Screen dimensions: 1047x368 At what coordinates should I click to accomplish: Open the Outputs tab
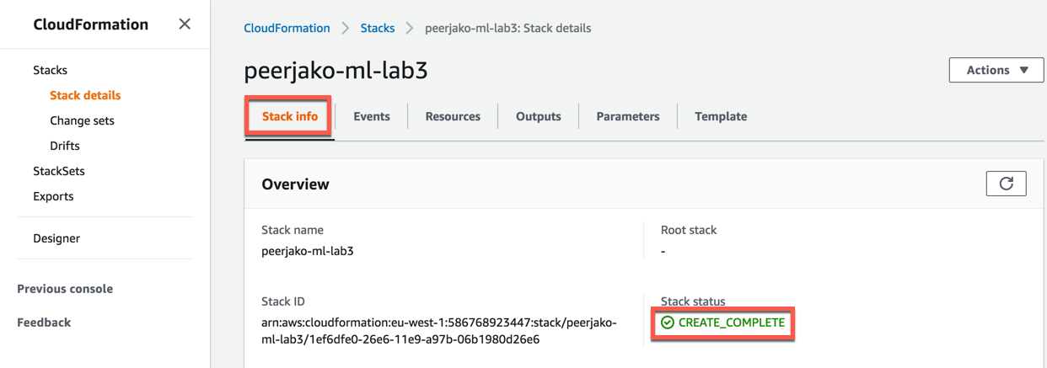pos(539,116)
